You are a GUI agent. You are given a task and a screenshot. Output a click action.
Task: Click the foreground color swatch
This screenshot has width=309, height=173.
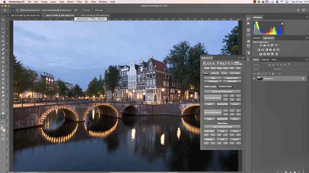tap(2, 128)
